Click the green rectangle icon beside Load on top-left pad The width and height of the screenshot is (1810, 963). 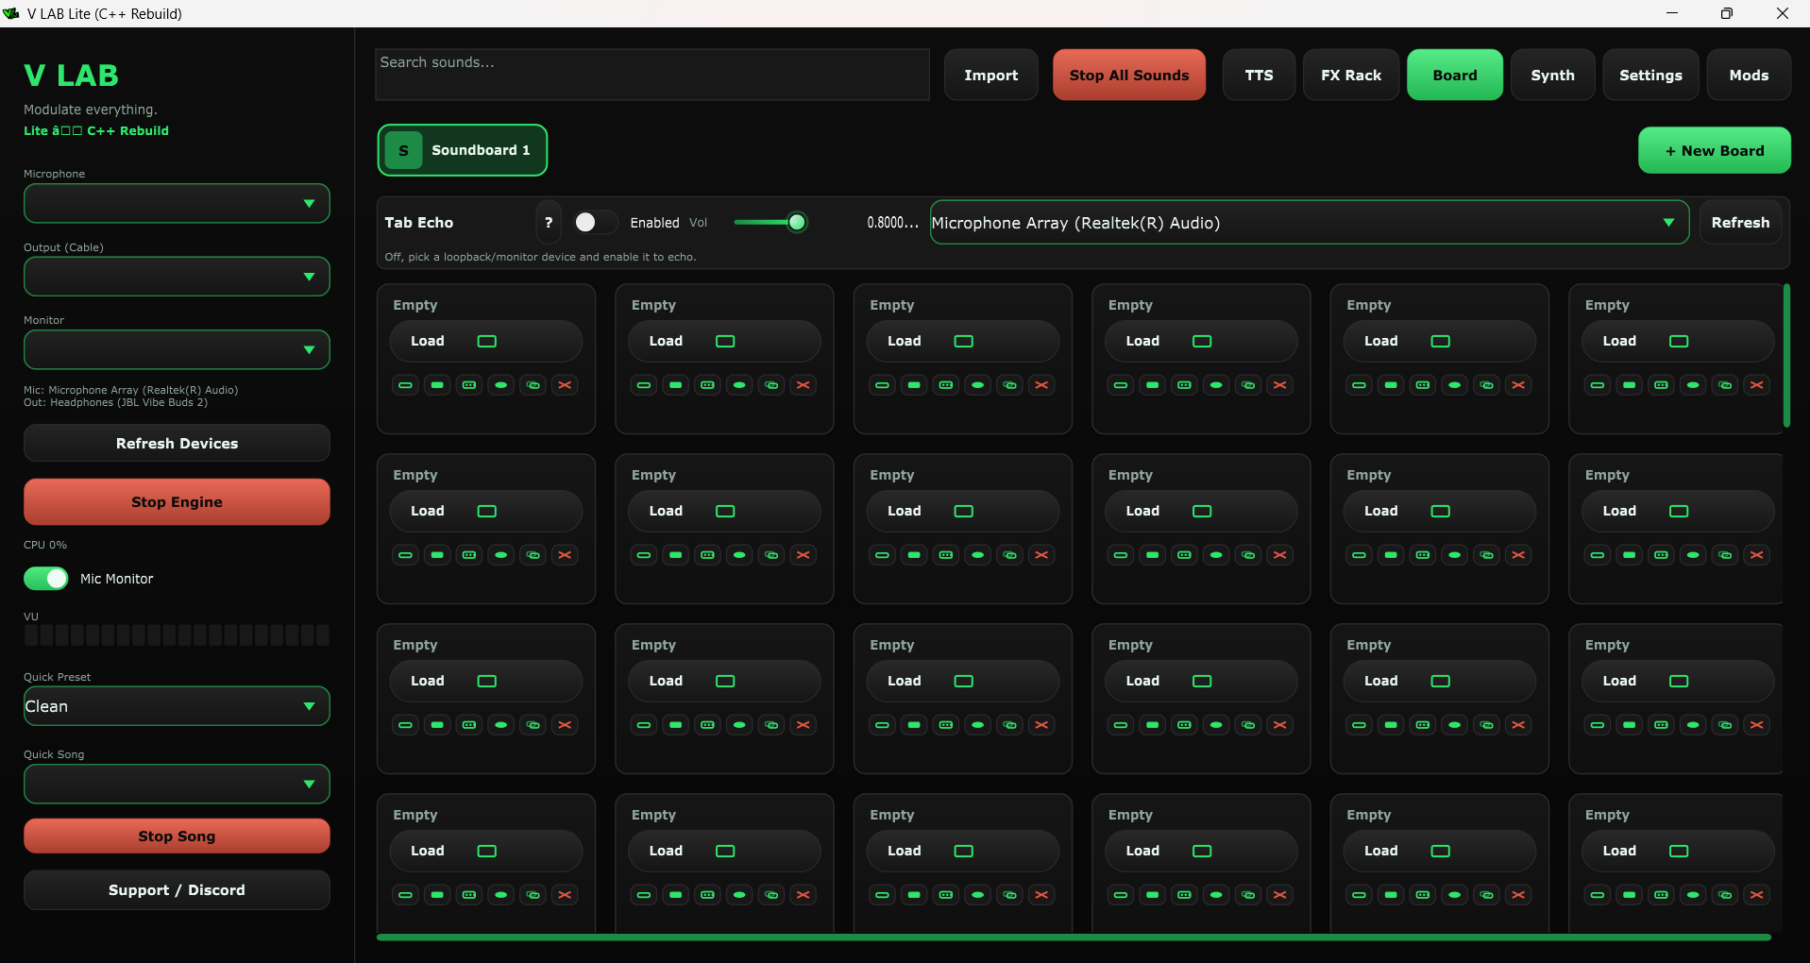487,341
